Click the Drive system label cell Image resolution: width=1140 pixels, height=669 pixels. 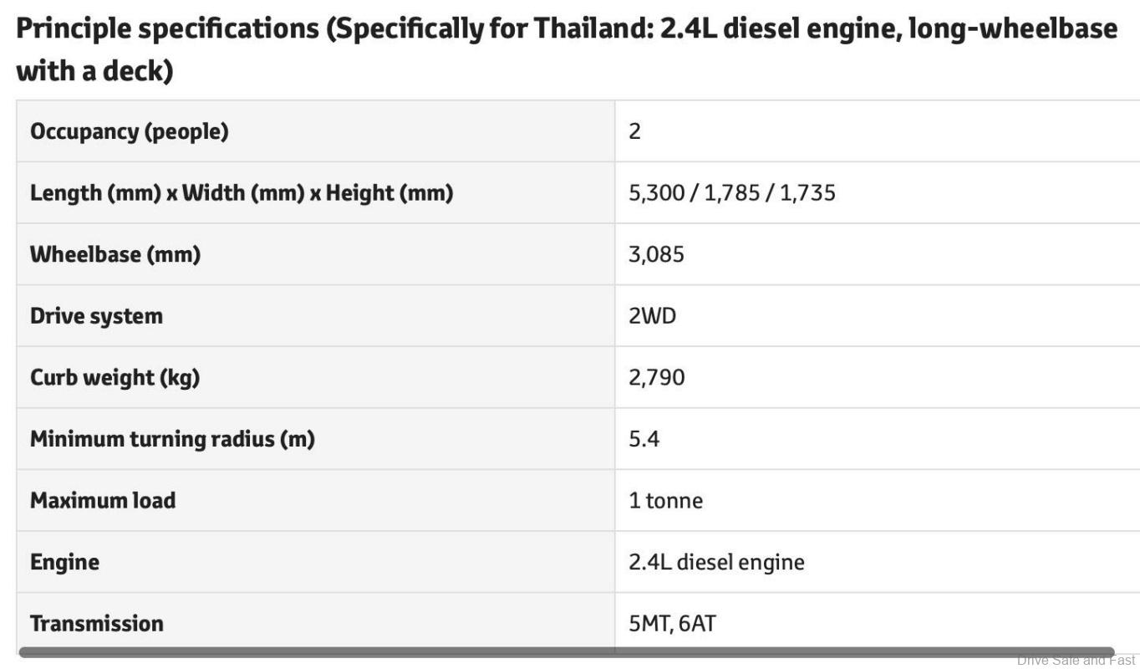[x=97, y=316]
